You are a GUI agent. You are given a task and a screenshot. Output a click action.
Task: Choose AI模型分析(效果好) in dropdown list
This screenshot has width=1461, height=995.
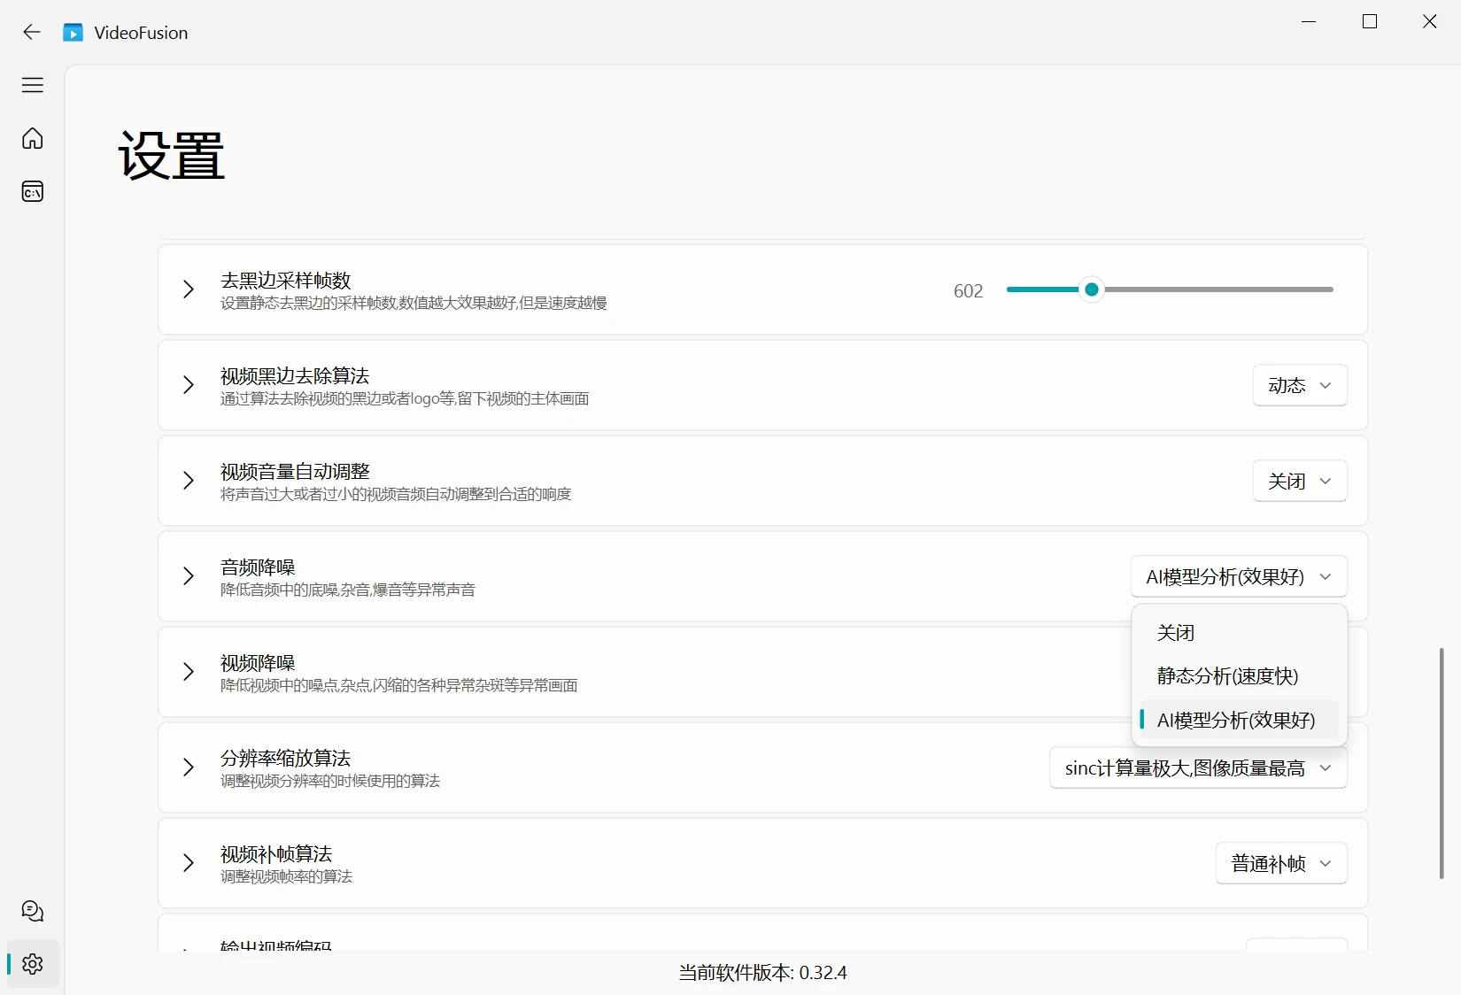tap(1239, 720)
